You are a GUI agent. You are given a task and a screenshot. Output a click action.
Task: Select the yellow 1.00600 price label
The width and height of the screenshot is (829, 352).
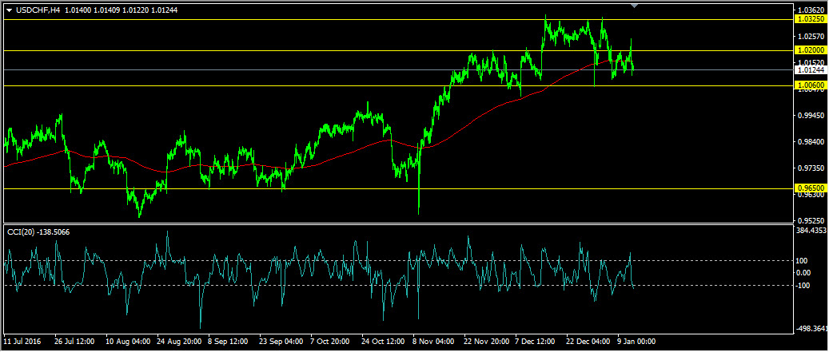pyautogui.click(x=810, y=85)
